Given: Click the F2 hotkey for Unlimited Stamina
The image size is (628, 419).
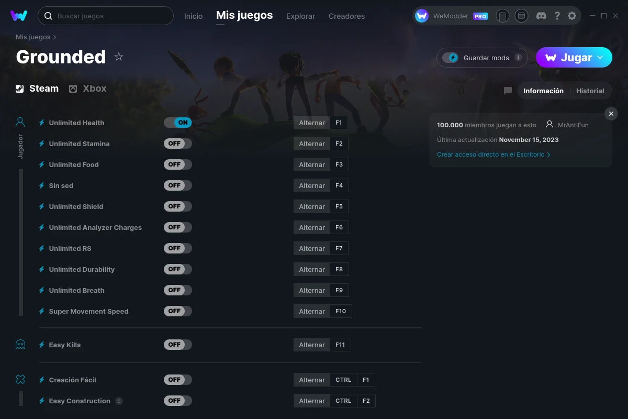Looking at the screenshot, I should point(339,144).
